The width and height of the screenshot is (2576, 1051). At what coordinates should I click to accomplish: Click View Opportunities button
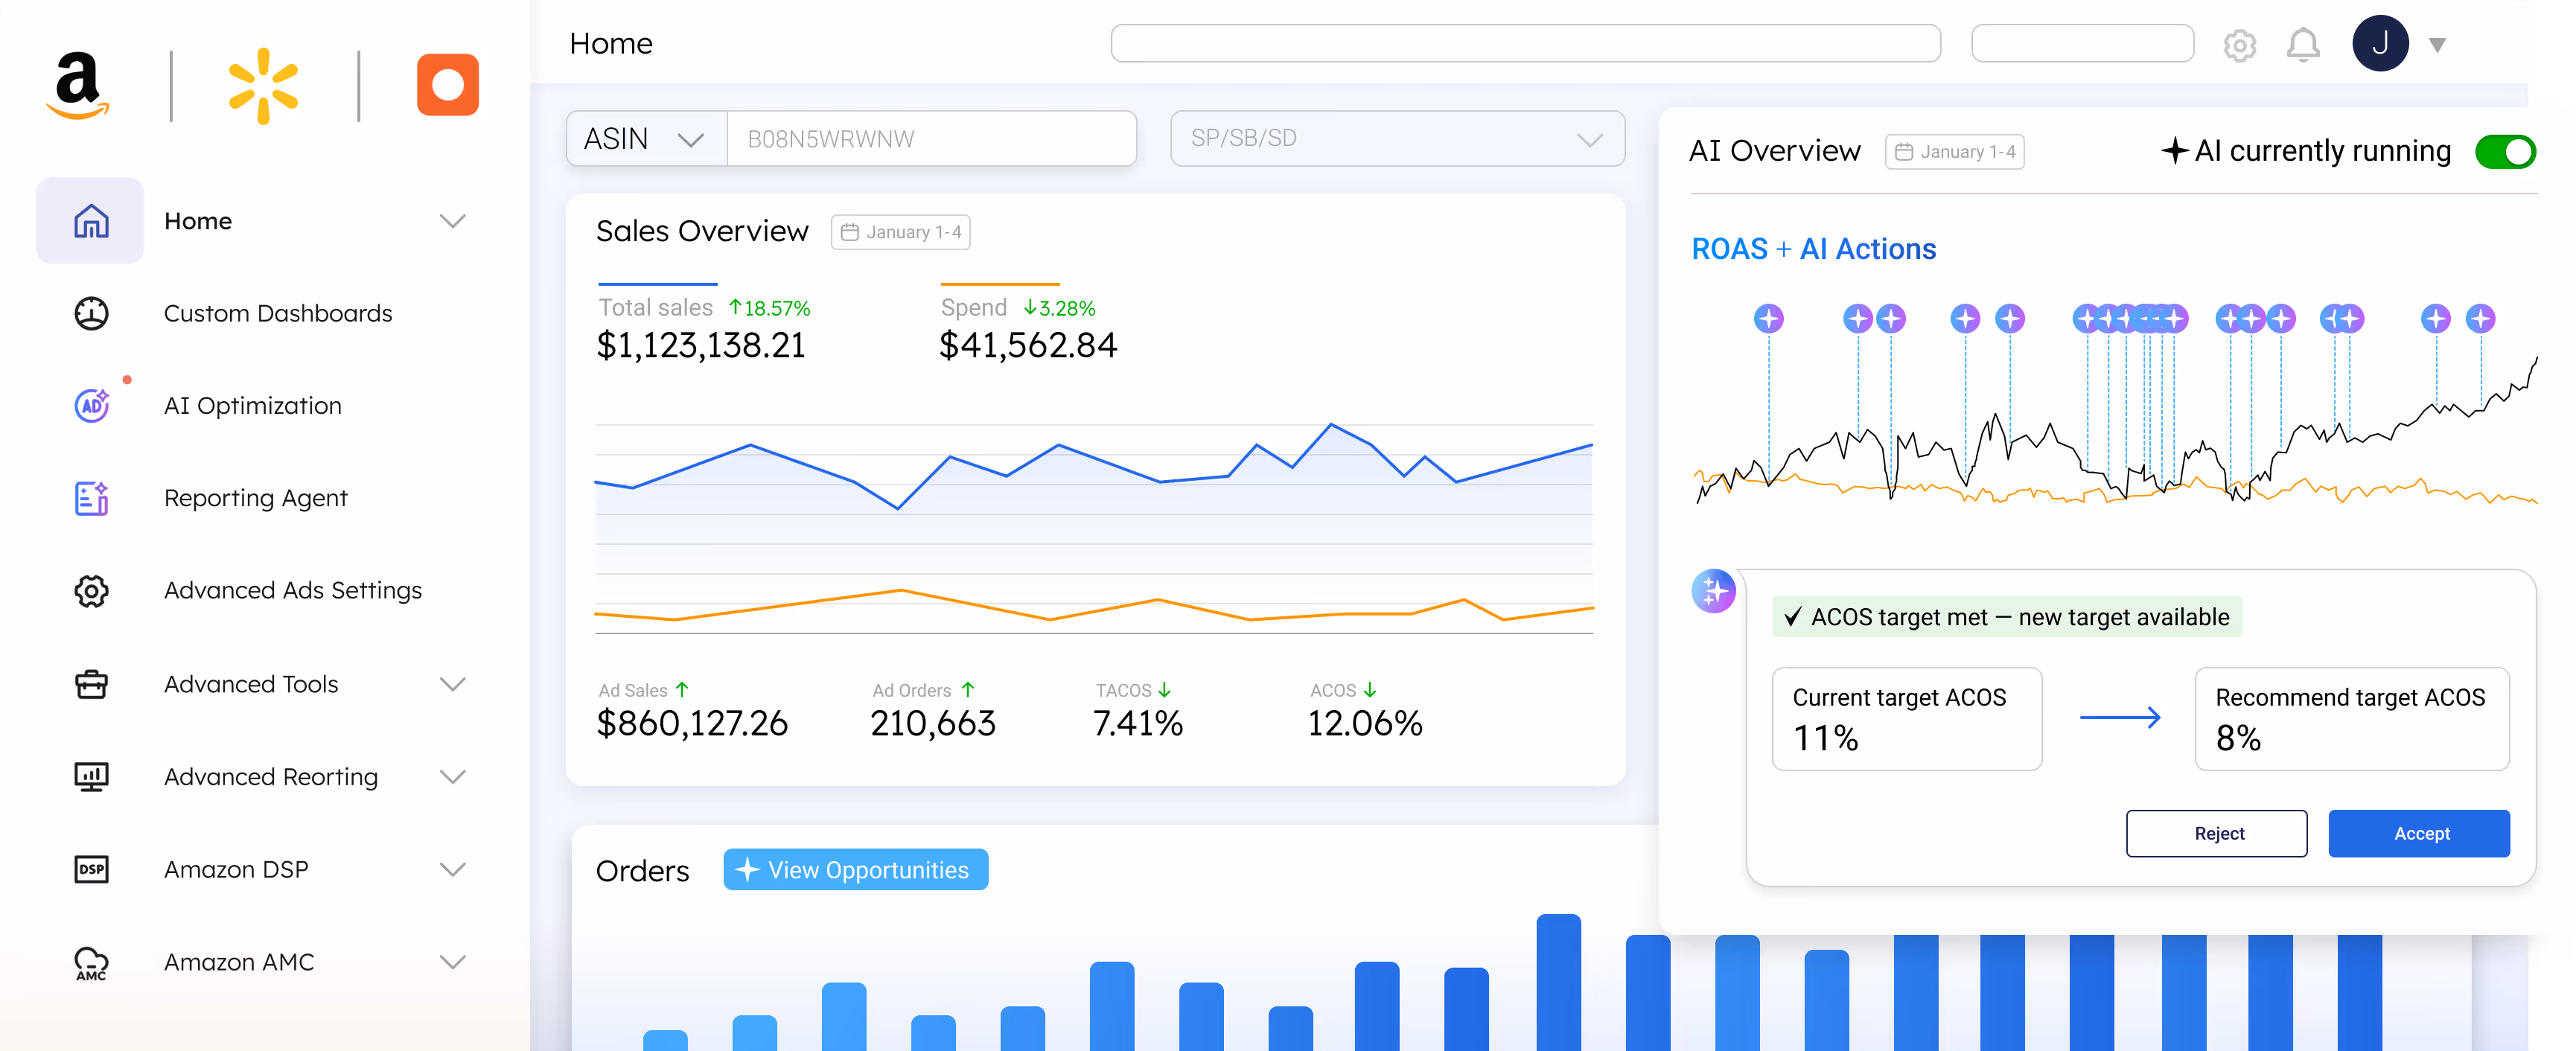[x=855, y=870]
